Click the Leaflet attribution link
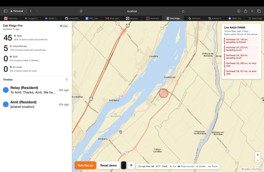 247,169
